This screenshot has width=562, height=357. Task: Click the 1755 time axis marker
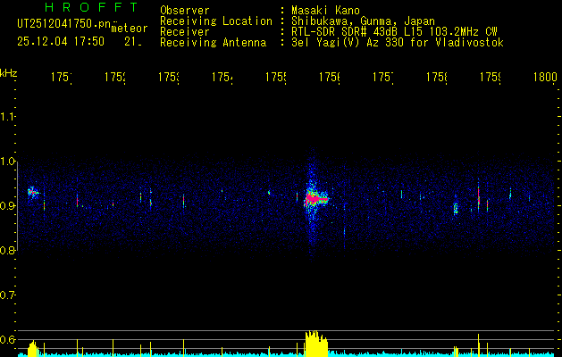275,77
